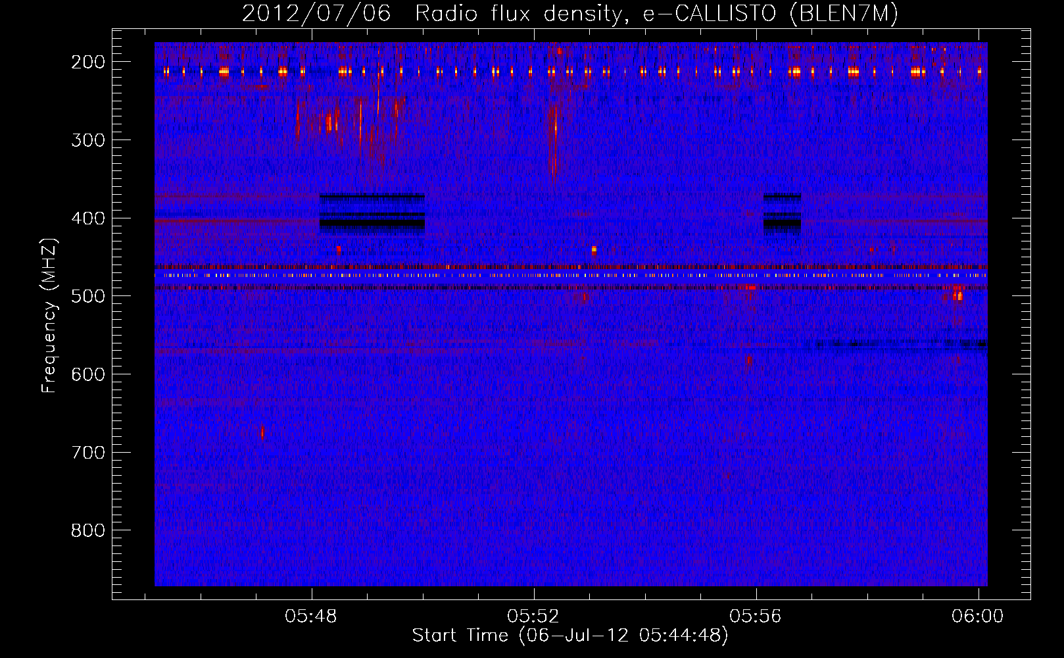Click the 06:00 time tick label
Screen dimensions: 1064x658
tap(978, 617)
